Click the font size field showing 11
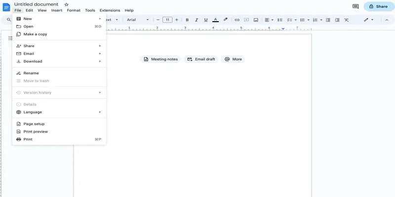395x197 pixels. 167,20
